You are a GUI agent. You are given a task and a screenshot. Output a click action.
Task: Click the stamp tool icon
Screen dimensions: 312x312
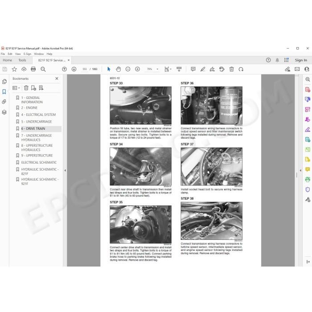(222, 69)
